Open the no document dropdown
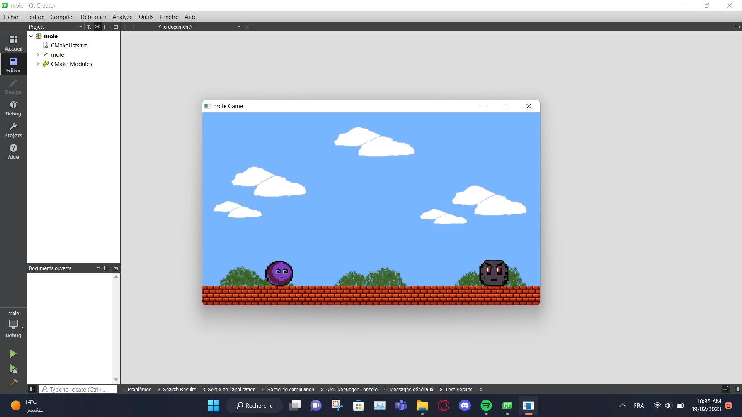The width and height of the screenshot is (742, 417). (199, 27)
